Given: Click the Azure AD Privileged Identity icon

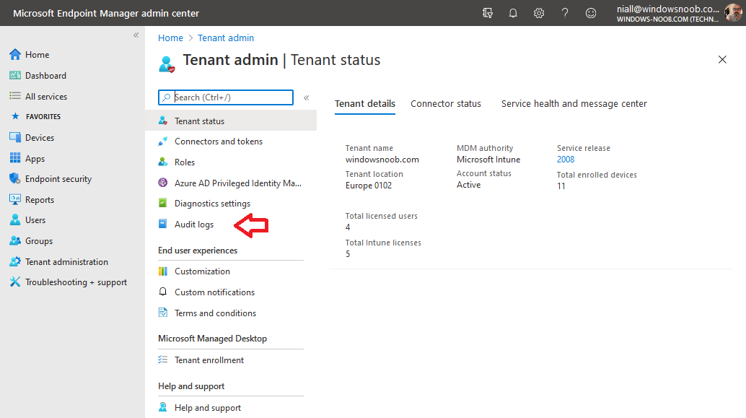Looking at the screenshot, I should tap(163, 183).
